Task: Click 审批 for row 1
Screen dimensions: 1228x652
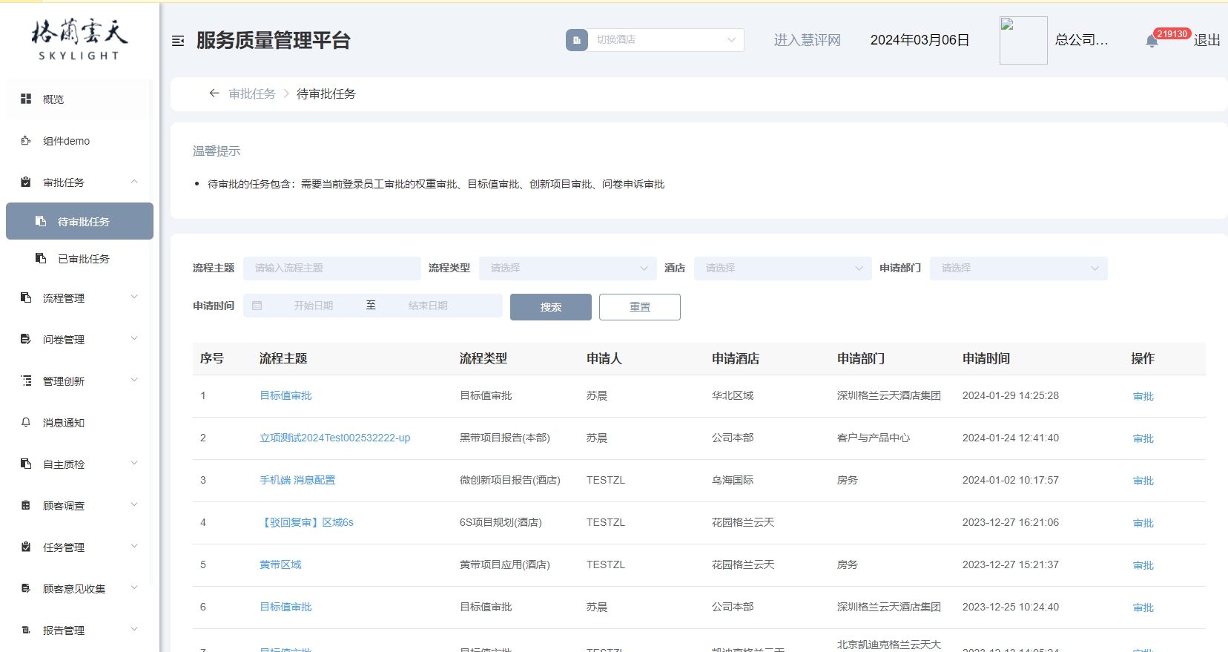Action: (1143, 396)
